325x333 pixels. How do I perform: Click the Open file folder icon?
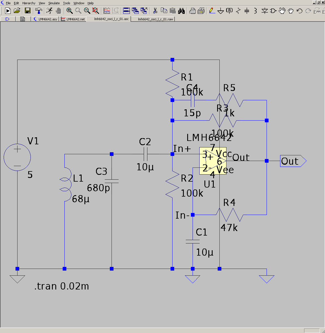click(17, 11)
